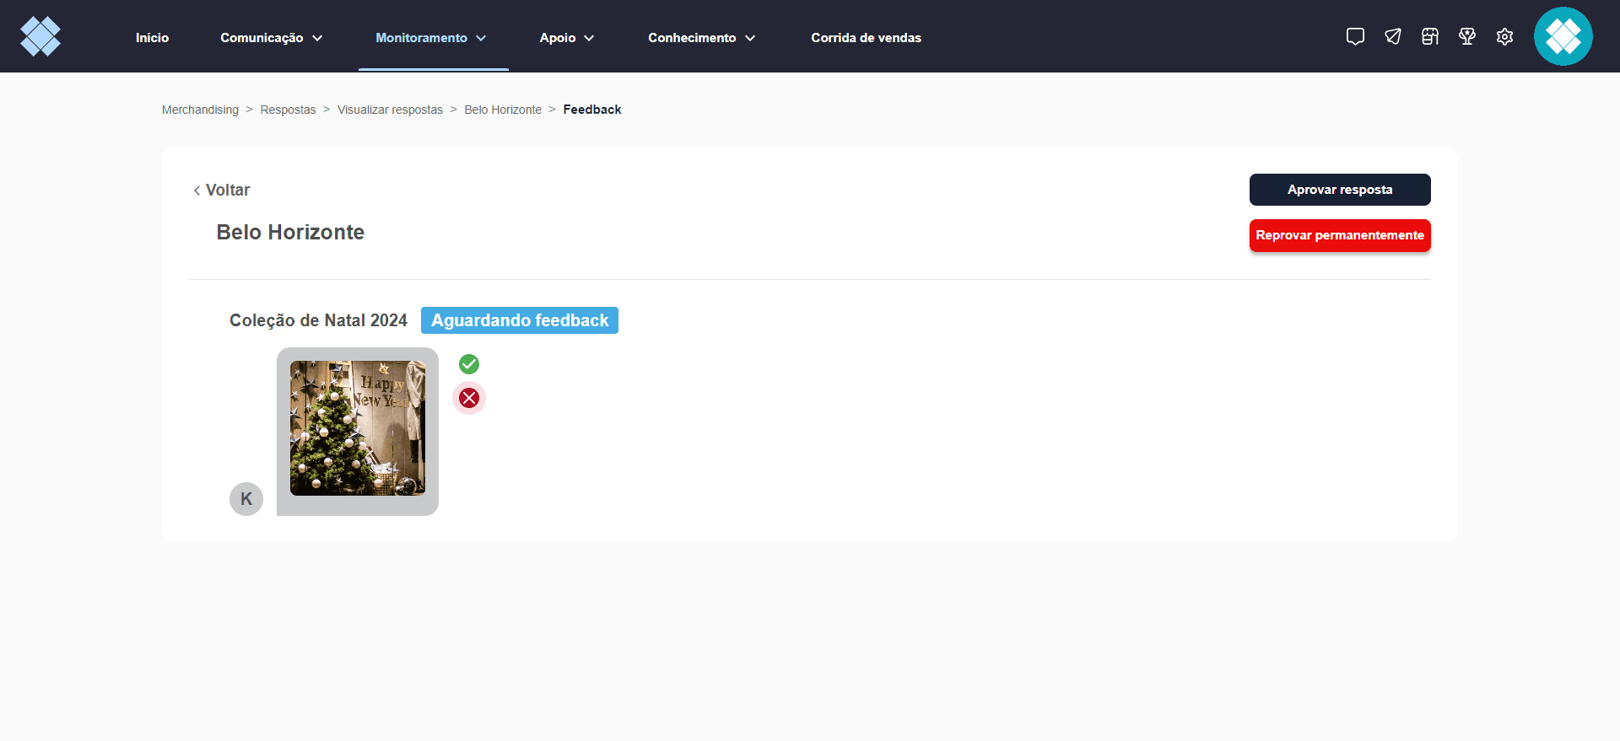Open the store icon in header
1620x741 pixels.
point(1430,36)
